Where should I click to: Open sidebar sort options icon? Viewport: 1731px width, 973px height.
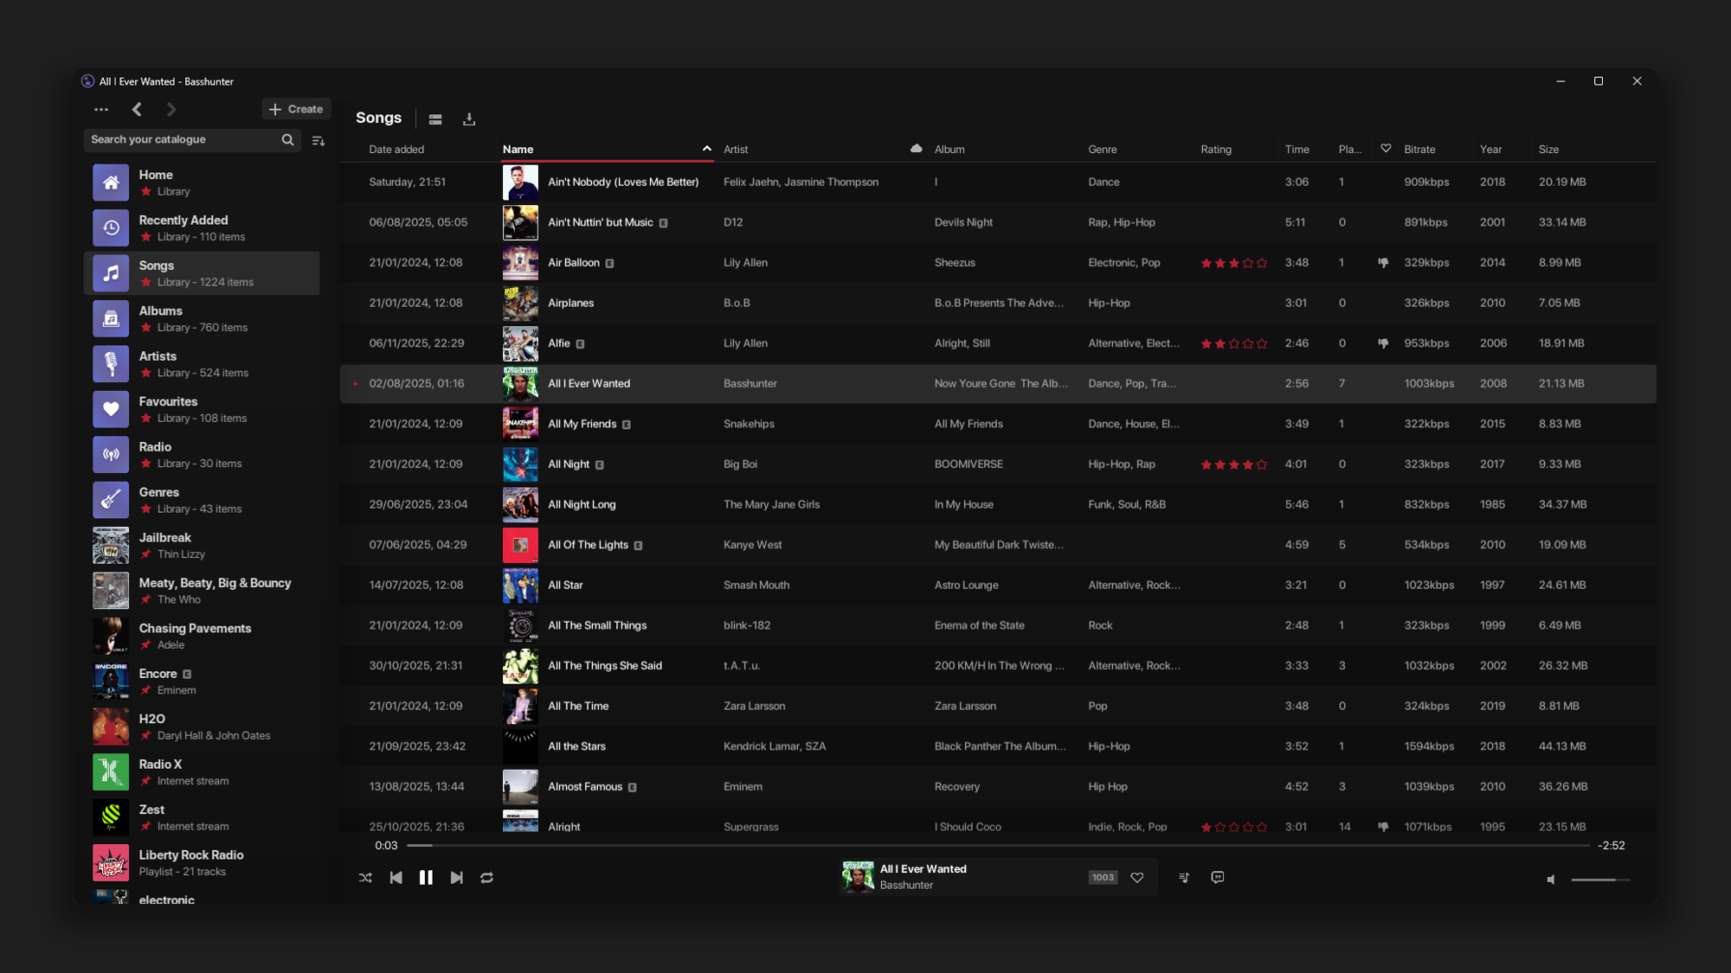tap(319, 140)
